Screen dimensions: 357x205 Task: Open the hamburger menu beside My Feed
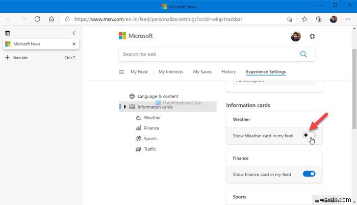click(121, 72)
